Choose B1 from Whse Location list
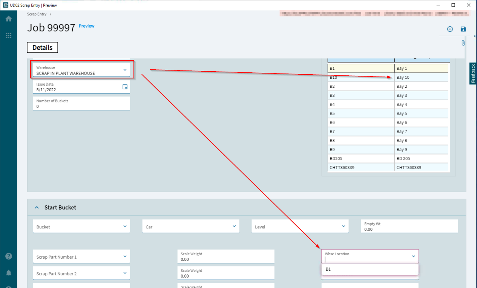This screenshot has width=477, height=288. [x=370, y=269]
